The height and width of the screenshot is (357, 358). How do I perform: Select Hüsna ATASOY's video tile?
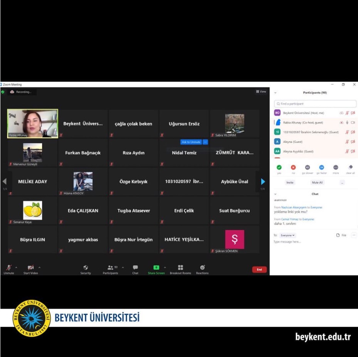tap(83, 181)
